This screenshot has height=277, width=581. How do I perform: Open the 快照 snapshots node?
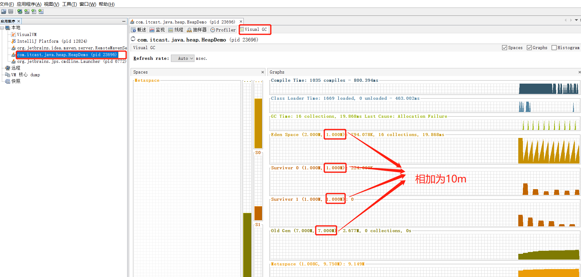coord(16,81)
